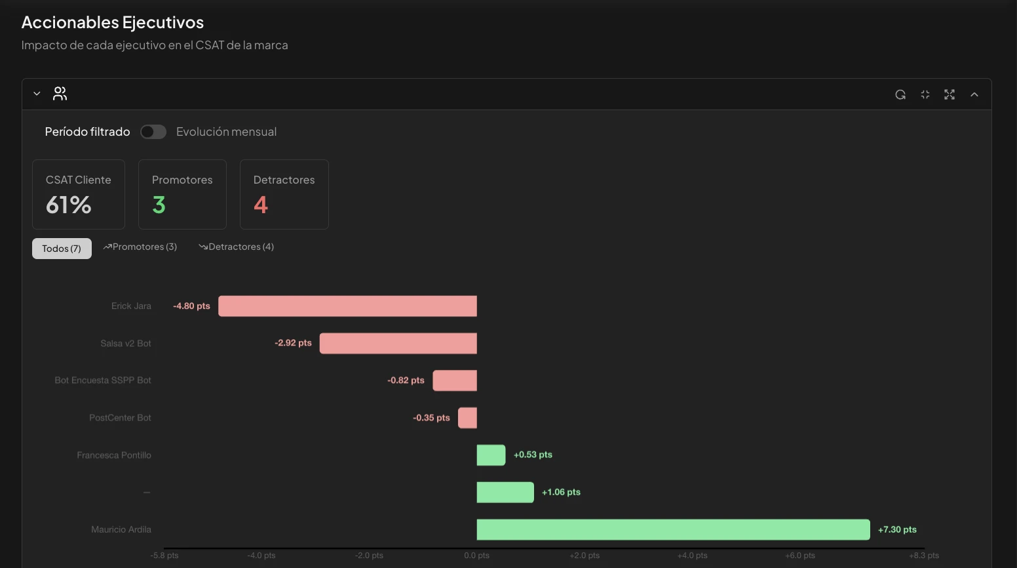This screenshot has width=1017, height=568.
Task: Click the CSAT Cliente 61% card
Action: click(79, 194)
